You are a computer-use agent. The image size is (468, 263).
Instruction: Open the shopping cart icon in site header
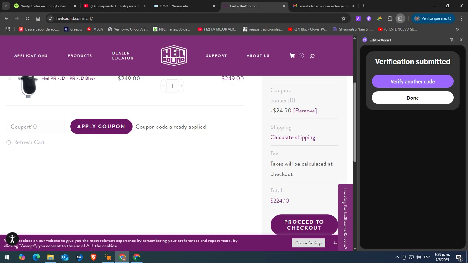[x=292, y=55]
